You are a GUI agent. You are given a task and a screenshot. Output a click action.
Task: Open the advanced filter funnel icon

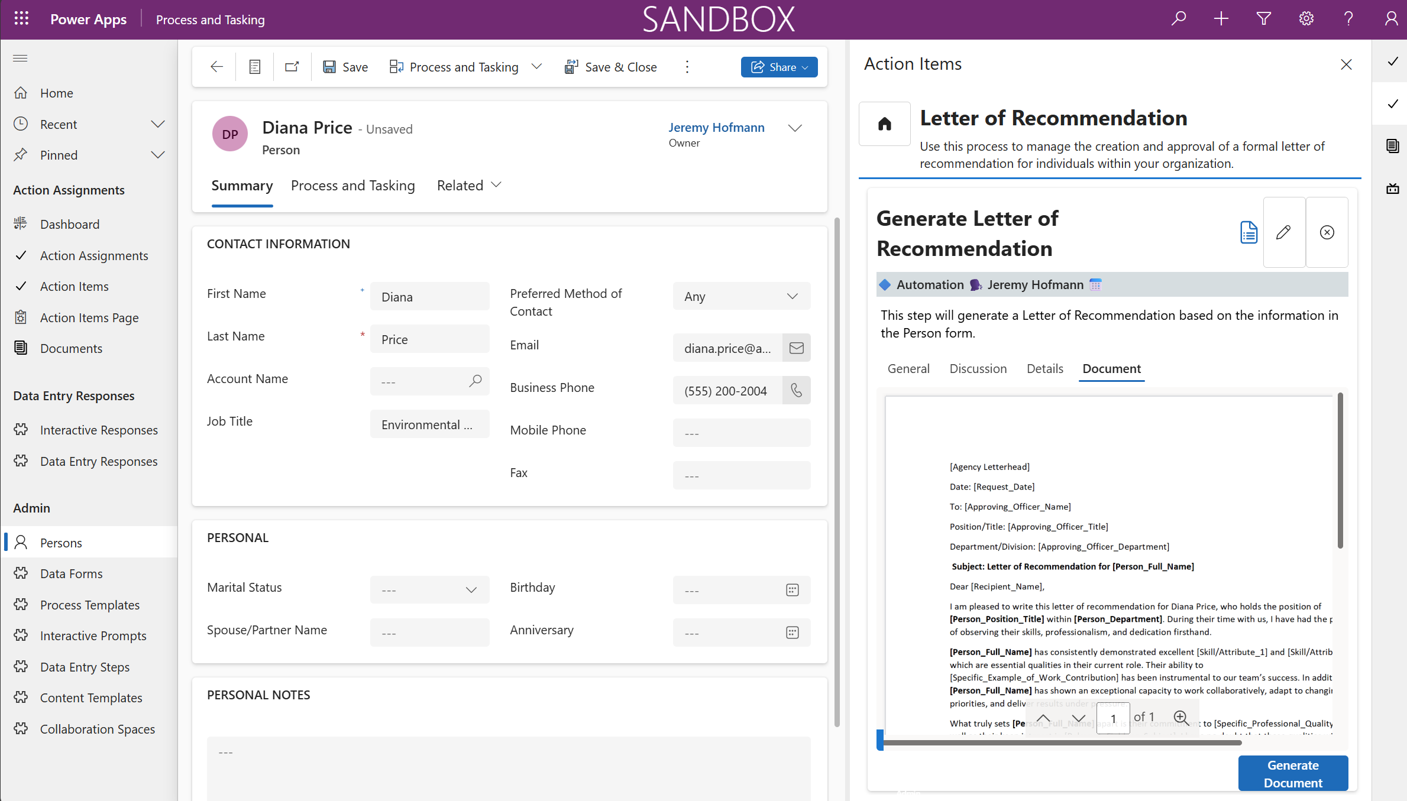[x=1263, y=20]
